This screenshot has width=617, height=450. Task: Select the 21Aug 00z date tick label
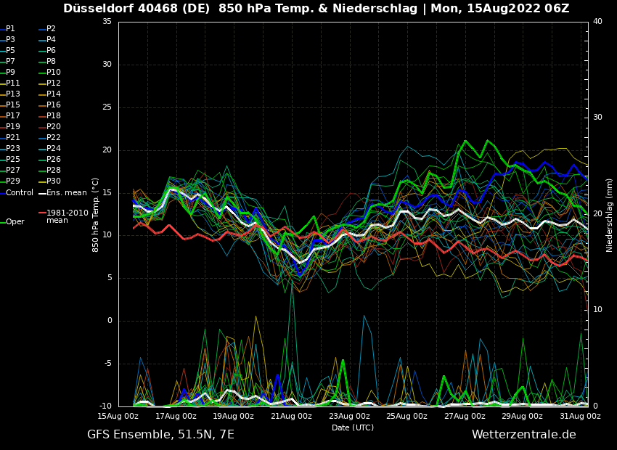291,417
